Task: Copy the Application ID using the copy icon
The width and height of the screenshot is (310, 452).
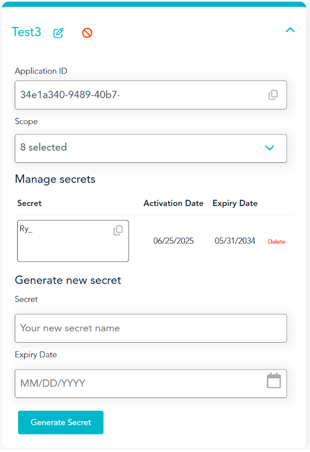Action: [x=273, y=95]
